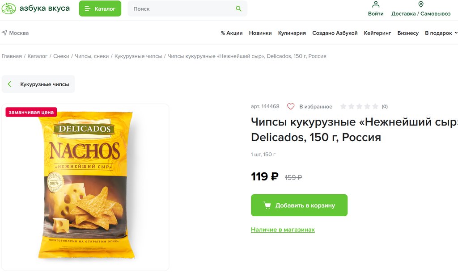Screen dimensions: 458x272
Task: Rate the product five stars
Action: [x=375, y=107]
